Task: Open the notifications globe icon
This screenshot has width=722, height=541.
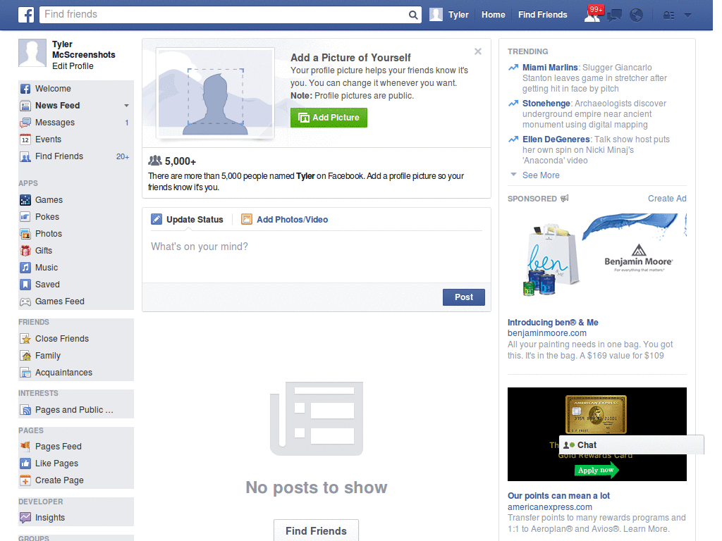Action: (637, 15)
